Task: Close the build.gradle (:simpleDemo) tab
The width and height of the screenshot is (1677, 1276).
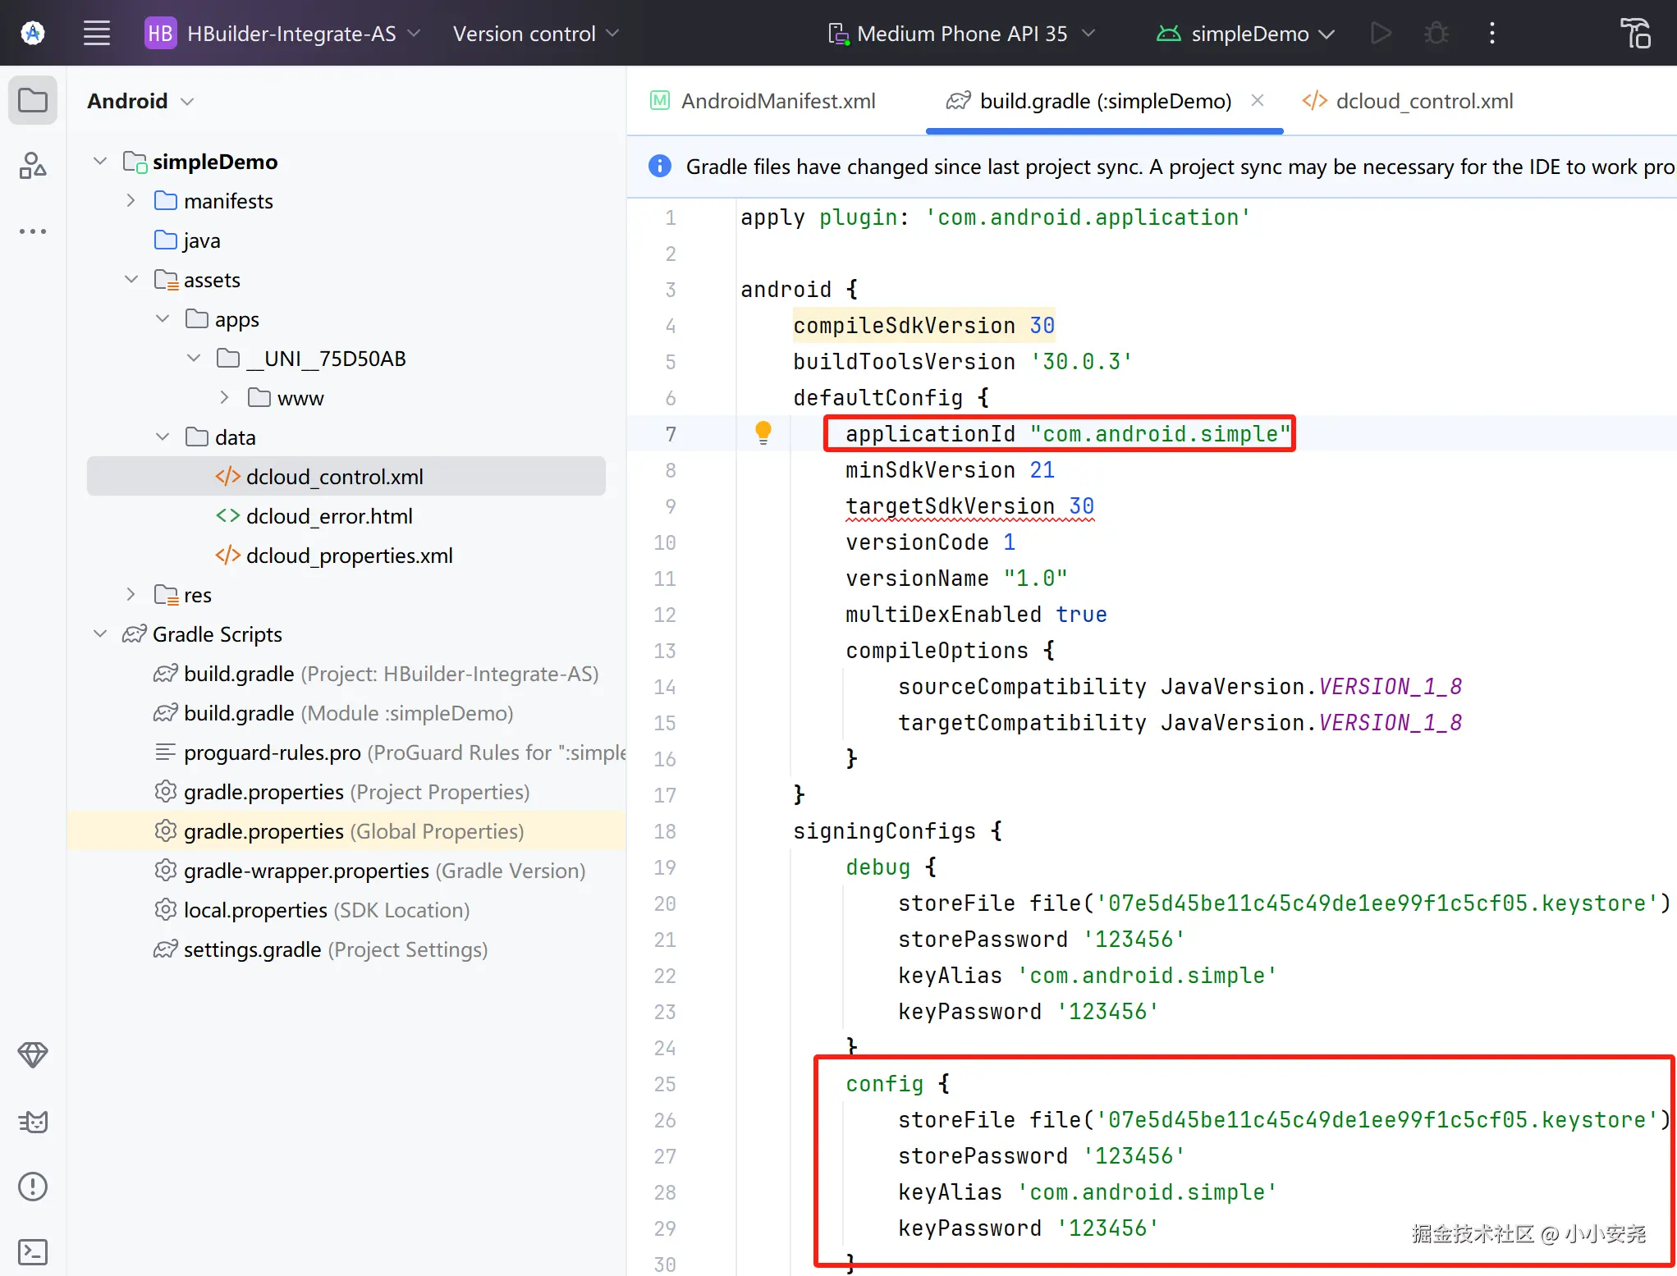Action: pos(1257,100)
